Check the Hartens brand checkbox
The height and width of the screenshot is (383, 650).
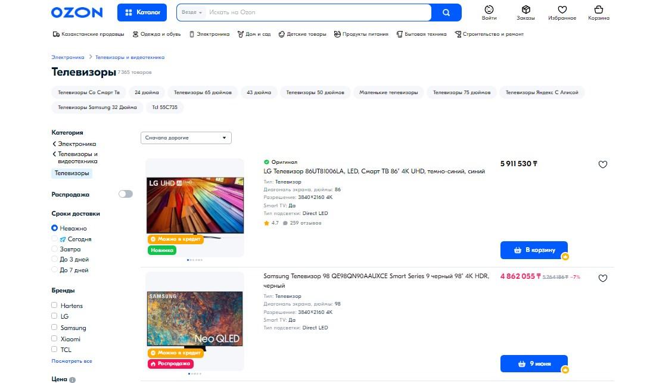coord(54,305)
